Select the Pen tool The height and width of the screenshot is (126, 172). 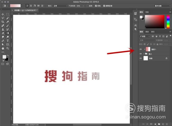point(3,41)
